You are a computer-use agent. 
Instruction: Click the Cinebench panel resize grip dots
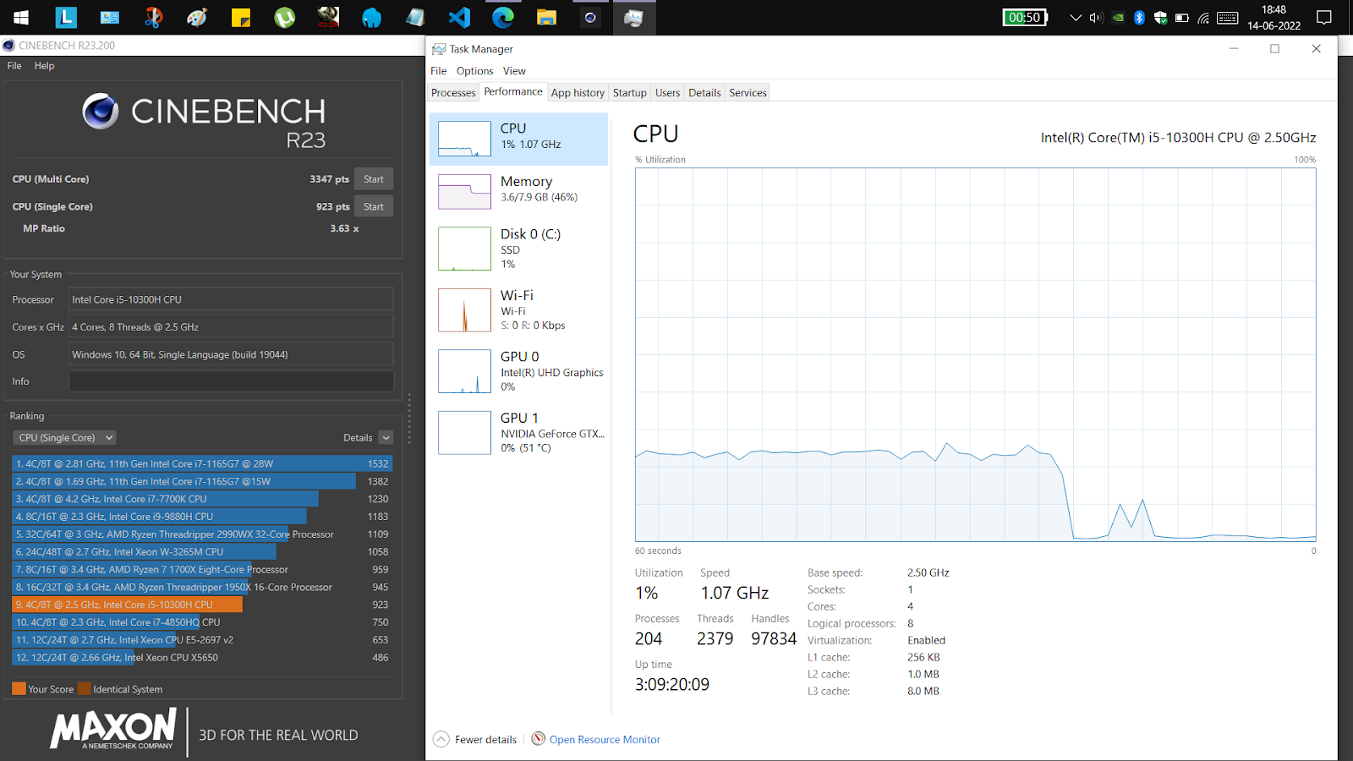(409, 419)
